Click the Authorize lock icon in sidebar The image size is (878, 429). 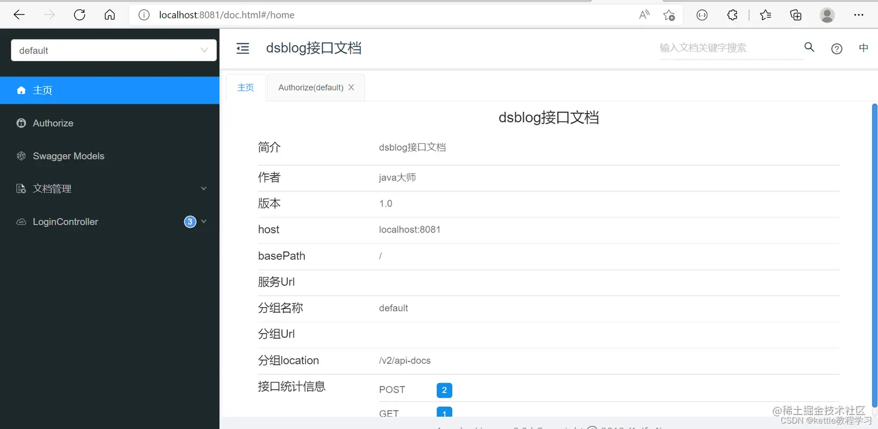pos(21,123)
